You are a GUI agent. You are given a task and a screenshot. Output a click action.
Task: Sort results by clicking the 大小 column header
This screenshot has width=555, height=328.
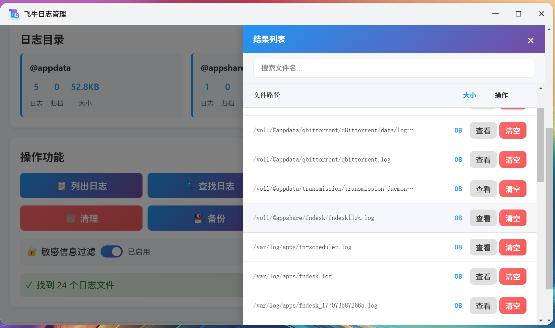469,95
